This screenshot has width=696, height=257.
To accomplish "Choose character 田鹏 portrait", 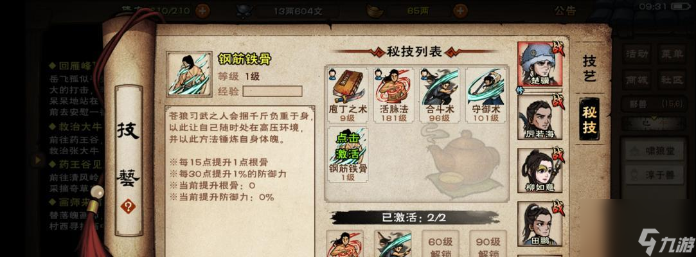I will tap(540, 224).
